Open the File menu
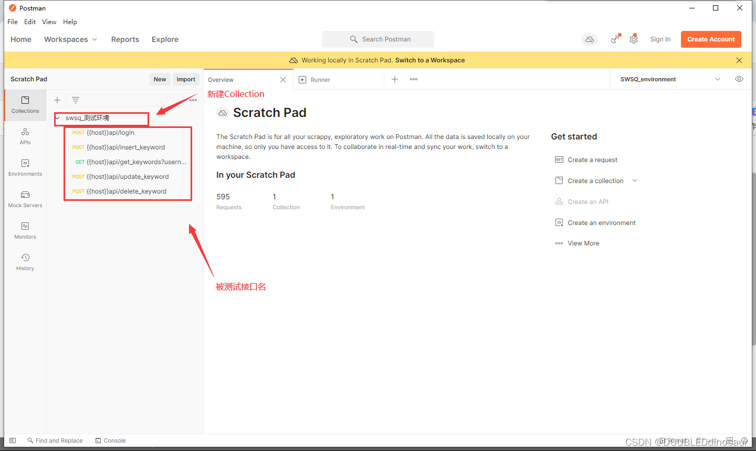The image size is (756, 451). pyautogui.click(x=13, y=22)
